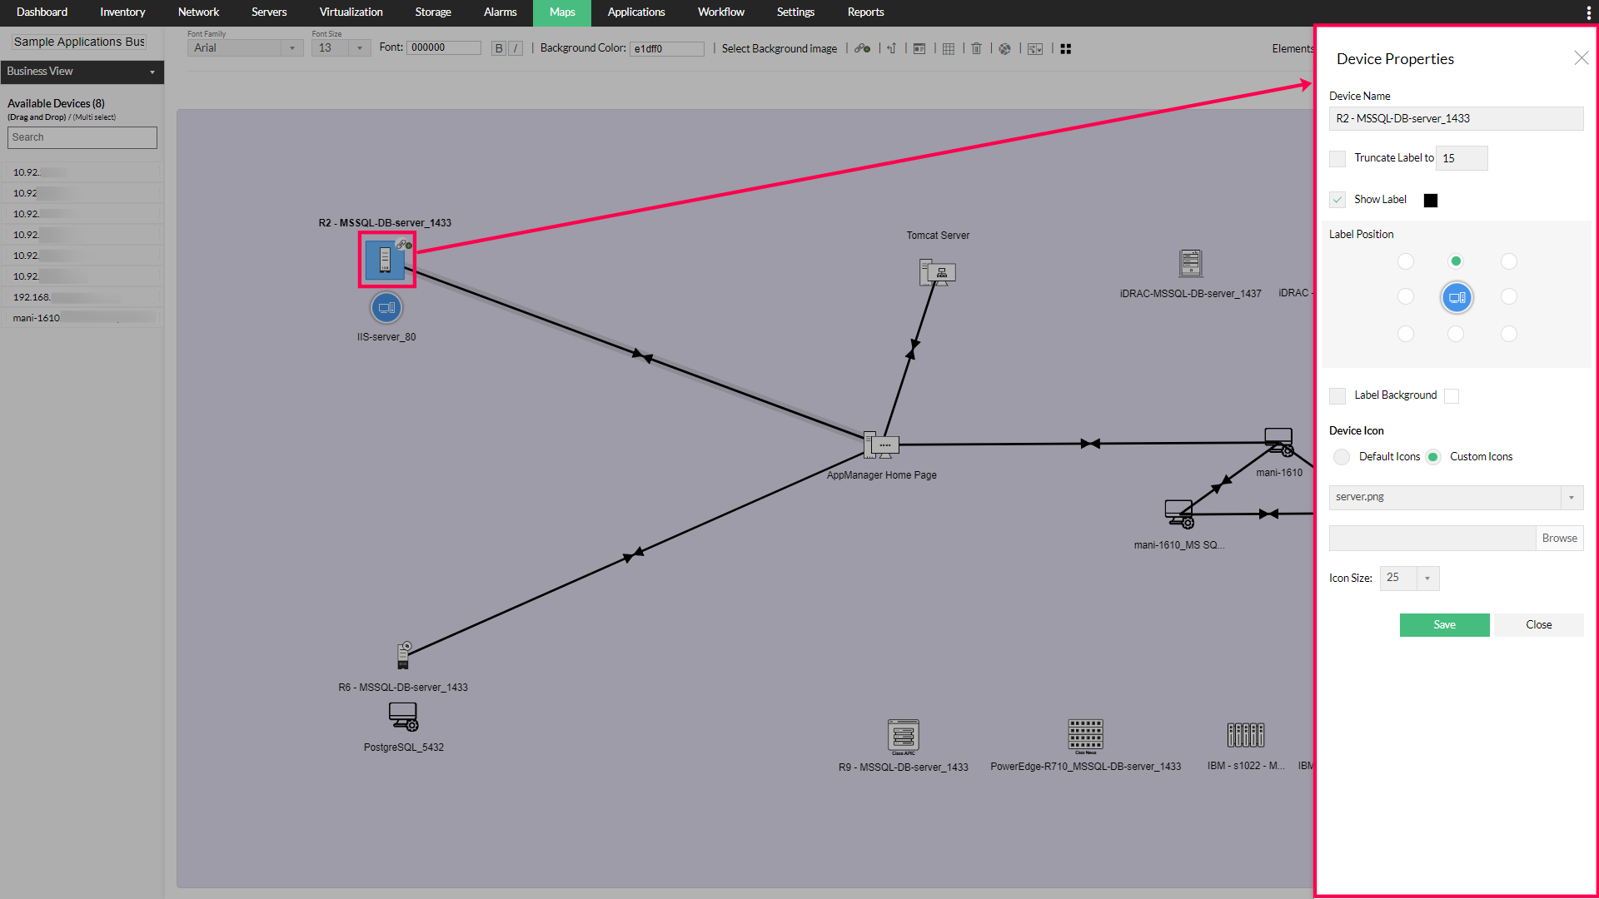Select the AppManager Home Page icon
1599x899 pixels.
tap(881, 445)
